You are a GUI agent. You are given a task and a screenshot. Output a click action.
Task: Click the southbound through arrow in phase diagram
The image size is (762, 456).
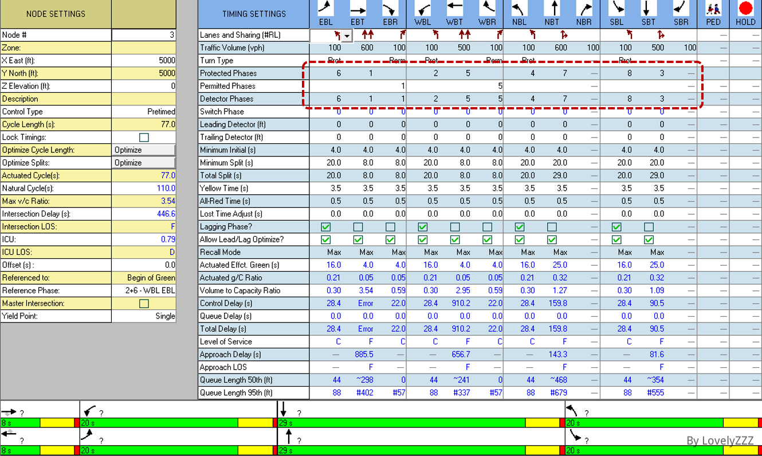[x=283, y=410]
